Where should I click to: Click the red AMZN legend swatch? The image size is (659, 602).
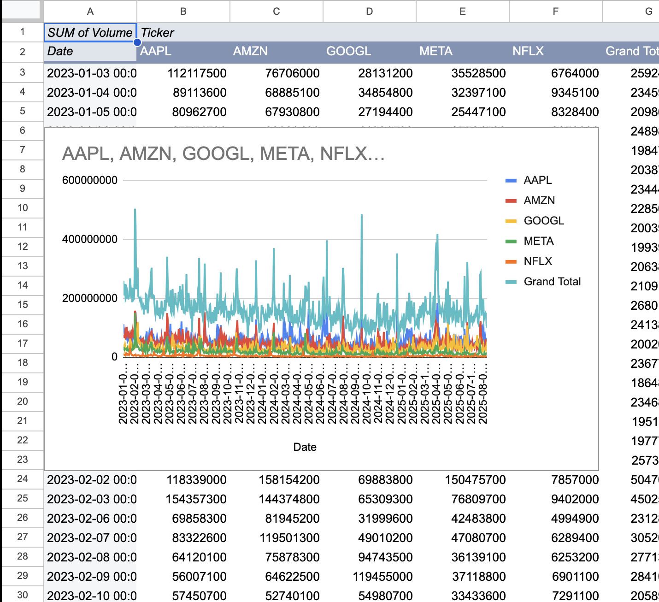511,201
